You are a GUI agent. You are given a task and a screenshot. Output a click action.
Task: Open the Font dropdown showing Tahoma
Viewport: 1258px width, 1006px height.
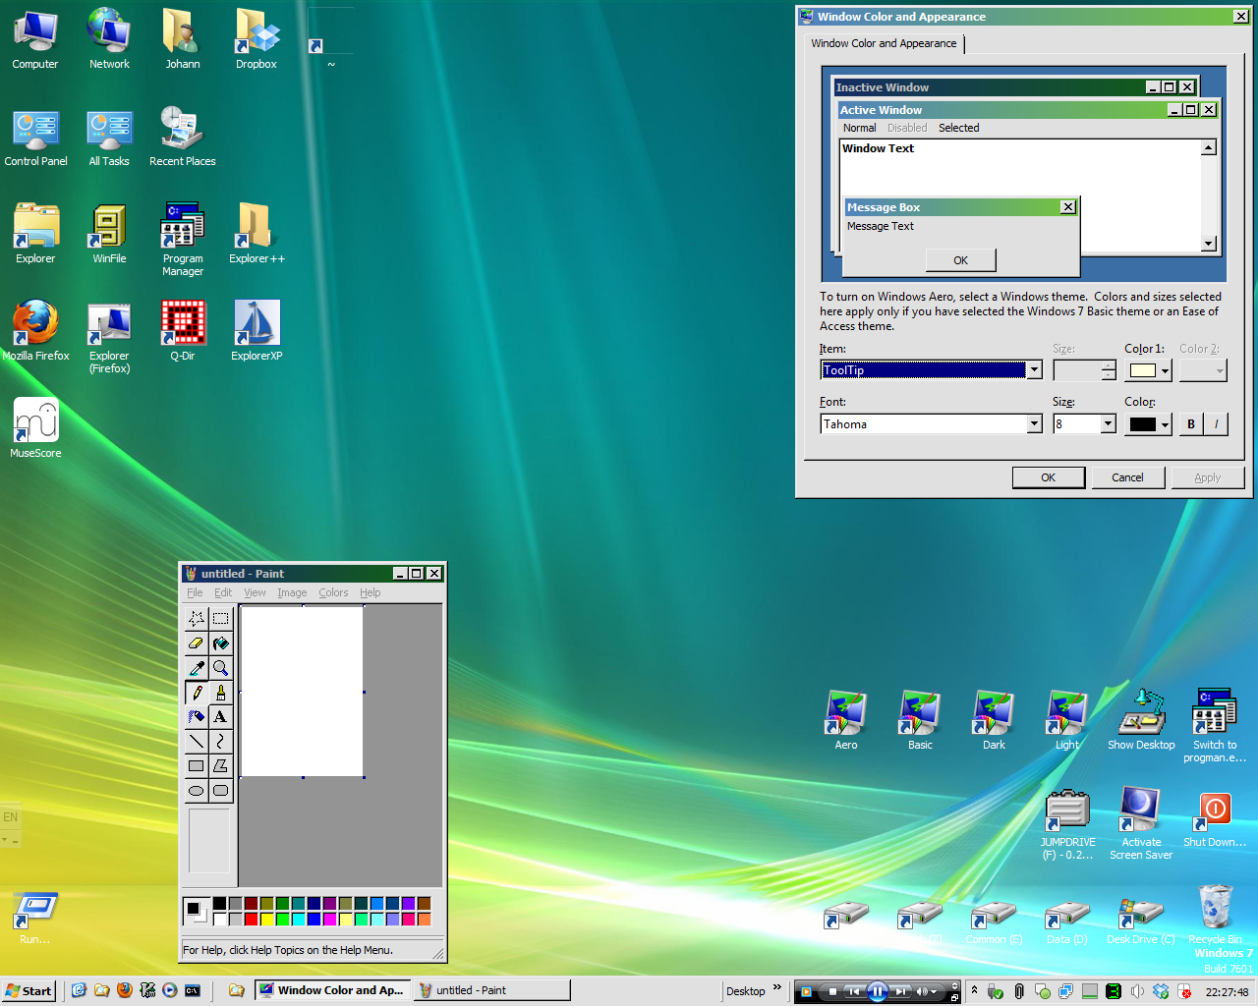pyautogui.click(x=1034, y=423)
